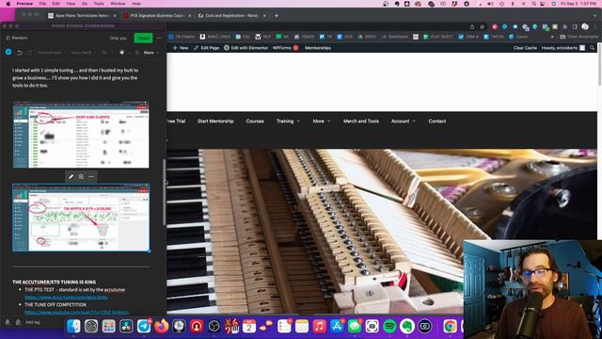Open the Sans Serif font dropdown
602x339 pixels.
(x=83, y=53)
